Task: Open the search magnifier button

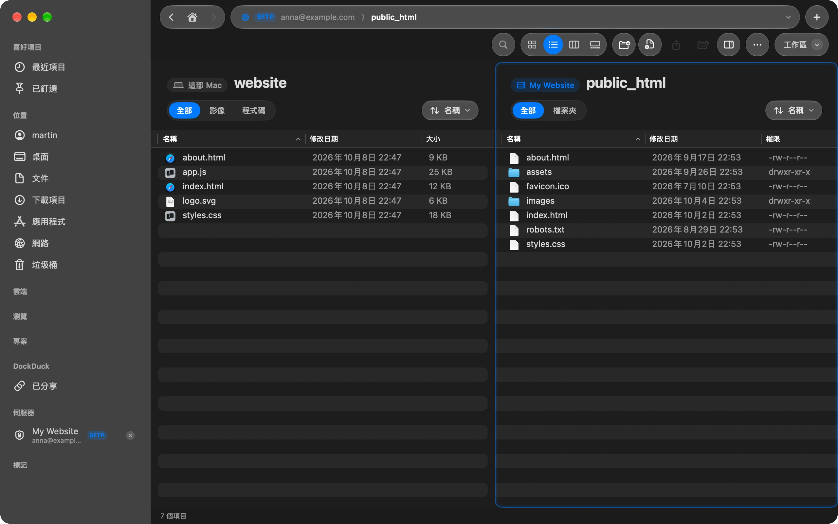Action: point(503,45)
